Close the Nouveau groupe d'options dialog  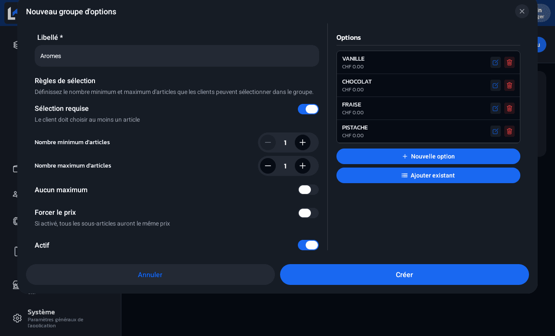(522, 11)
